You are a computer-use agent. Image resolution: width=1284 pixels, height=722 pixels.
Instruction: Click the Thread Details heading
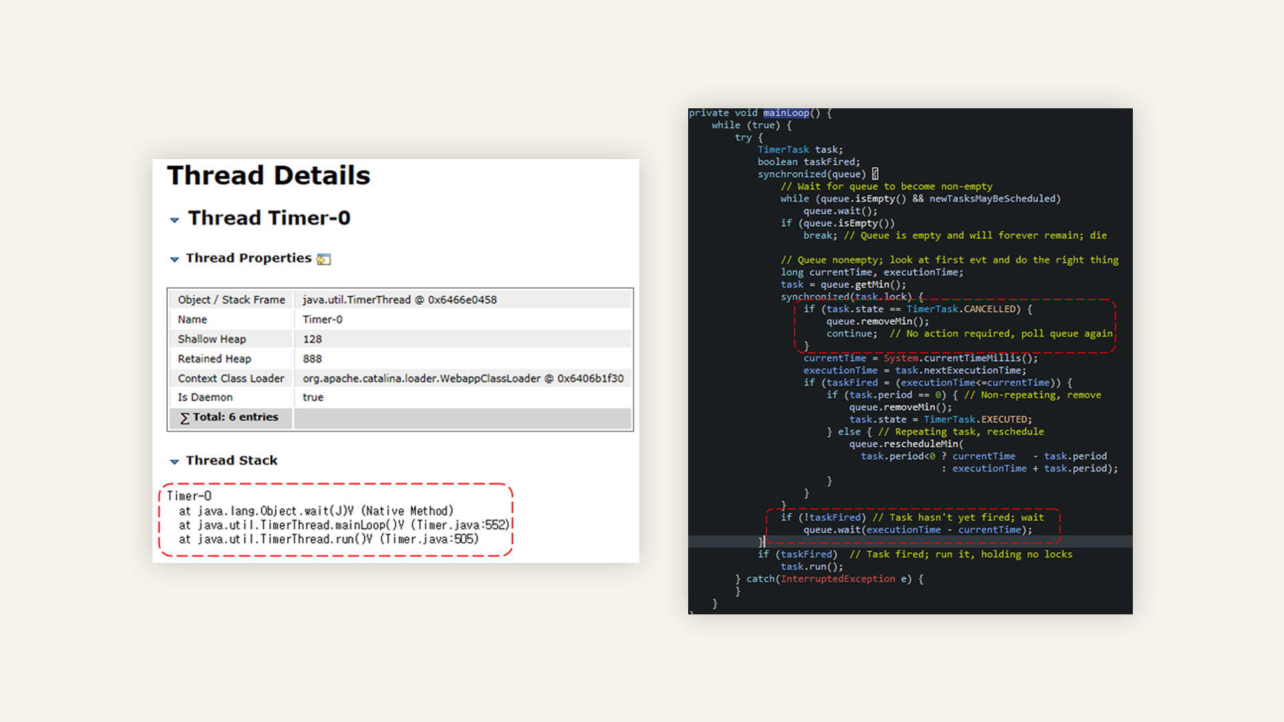268,176
